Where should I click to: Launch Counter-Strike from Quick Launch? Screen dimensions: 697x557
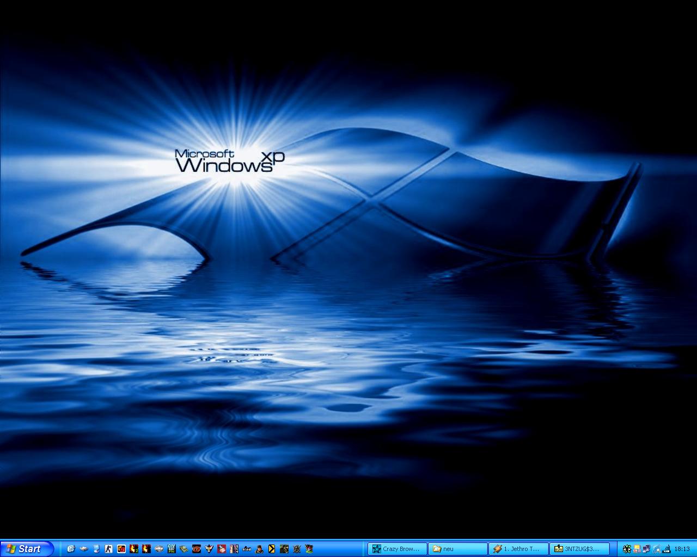108,549
